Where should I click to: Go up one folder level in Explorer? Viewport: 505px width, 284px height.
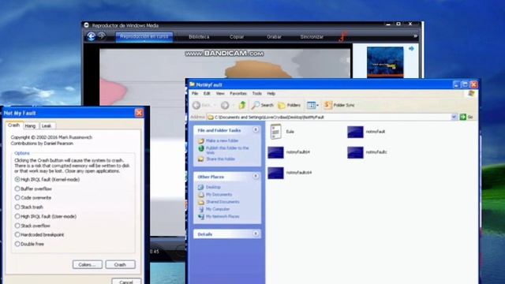pos(242,105)
